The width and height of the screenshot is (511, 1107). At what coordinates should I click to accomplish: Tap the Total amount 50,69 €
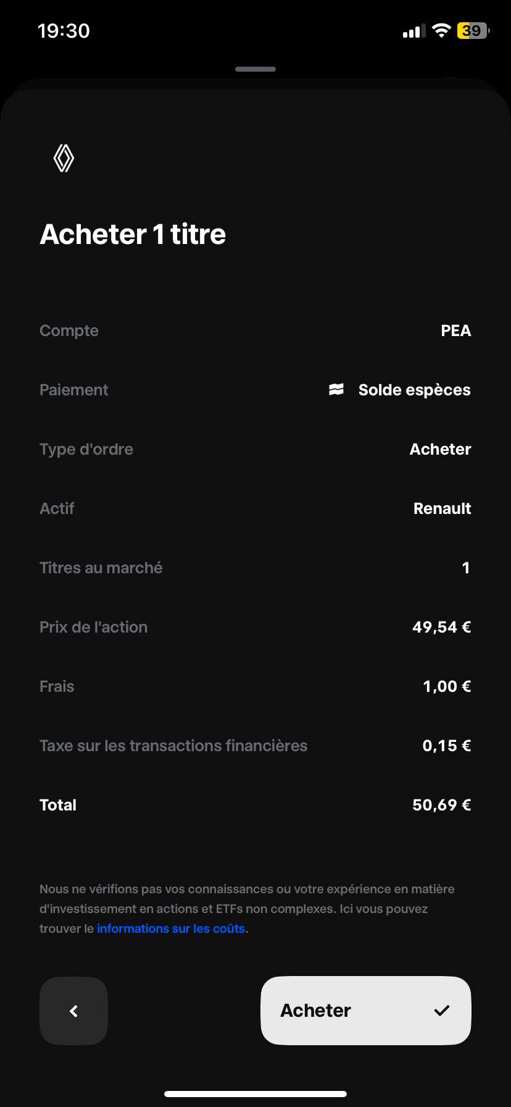pyautogui.click(x=441, y=805)
